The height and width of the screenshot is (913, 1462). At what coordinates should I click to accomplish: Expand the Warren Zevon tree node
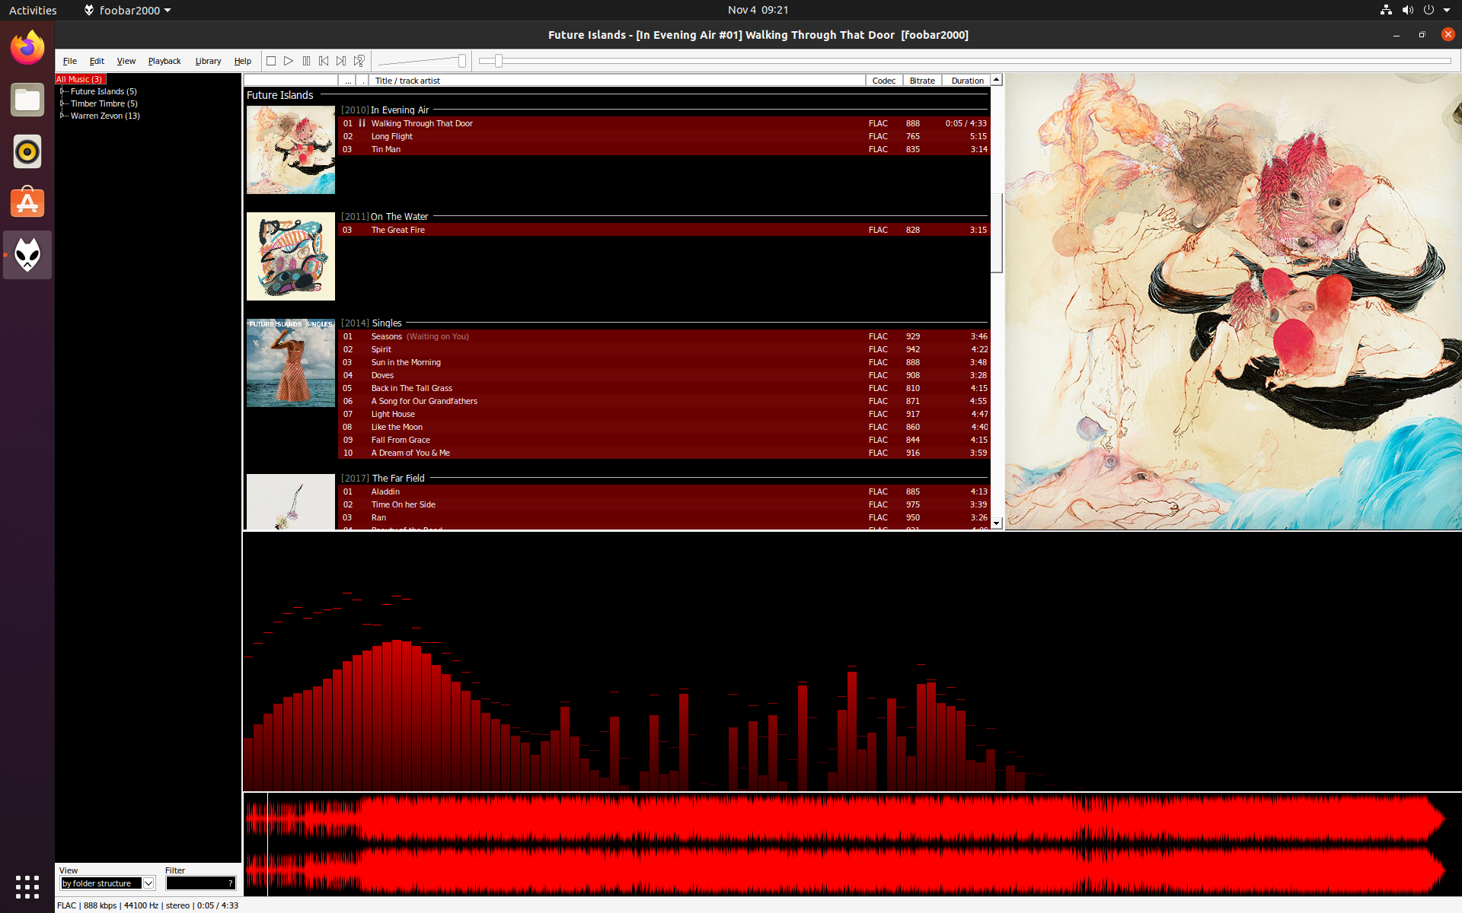(x=62, y=116)
